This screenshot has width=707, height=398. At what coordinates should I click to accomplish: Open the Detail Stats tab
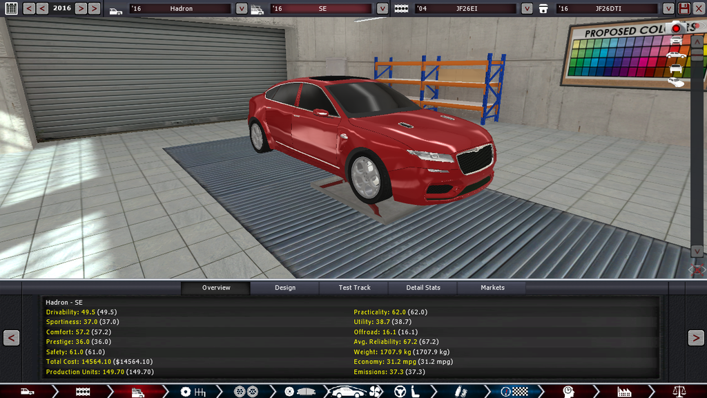tap(423, 287)
